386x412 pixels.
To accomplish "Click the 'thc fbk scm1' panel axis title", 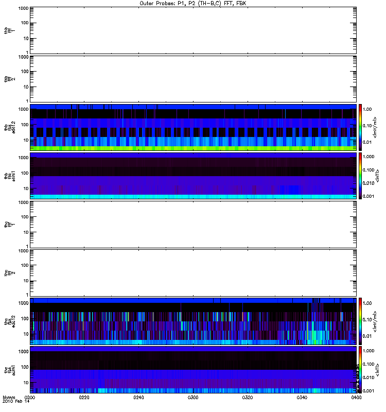I will tap(9, 370).
